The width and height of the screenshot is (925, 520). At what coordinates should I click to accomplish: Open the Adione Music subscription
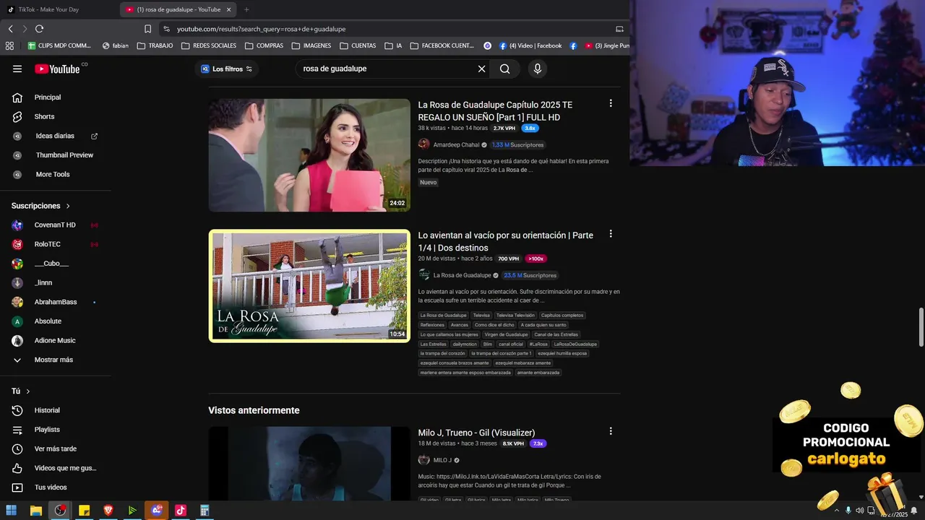(x=56, y=340)
